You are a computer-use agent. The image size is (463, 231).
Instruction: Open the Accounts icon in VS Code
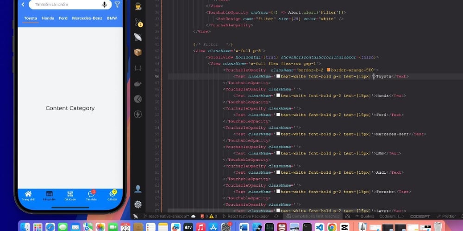click(138, 189)
